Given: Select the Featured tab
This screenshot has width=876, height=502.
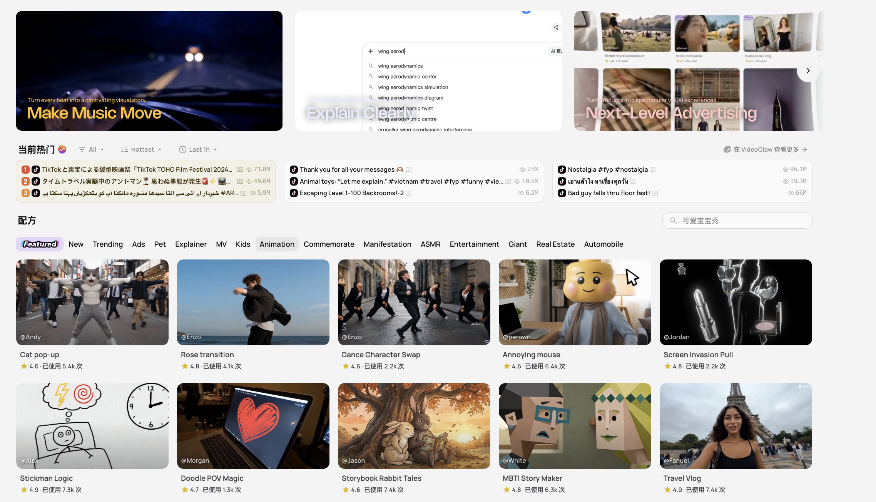Looking at the screenshot, I should [40, 244].
